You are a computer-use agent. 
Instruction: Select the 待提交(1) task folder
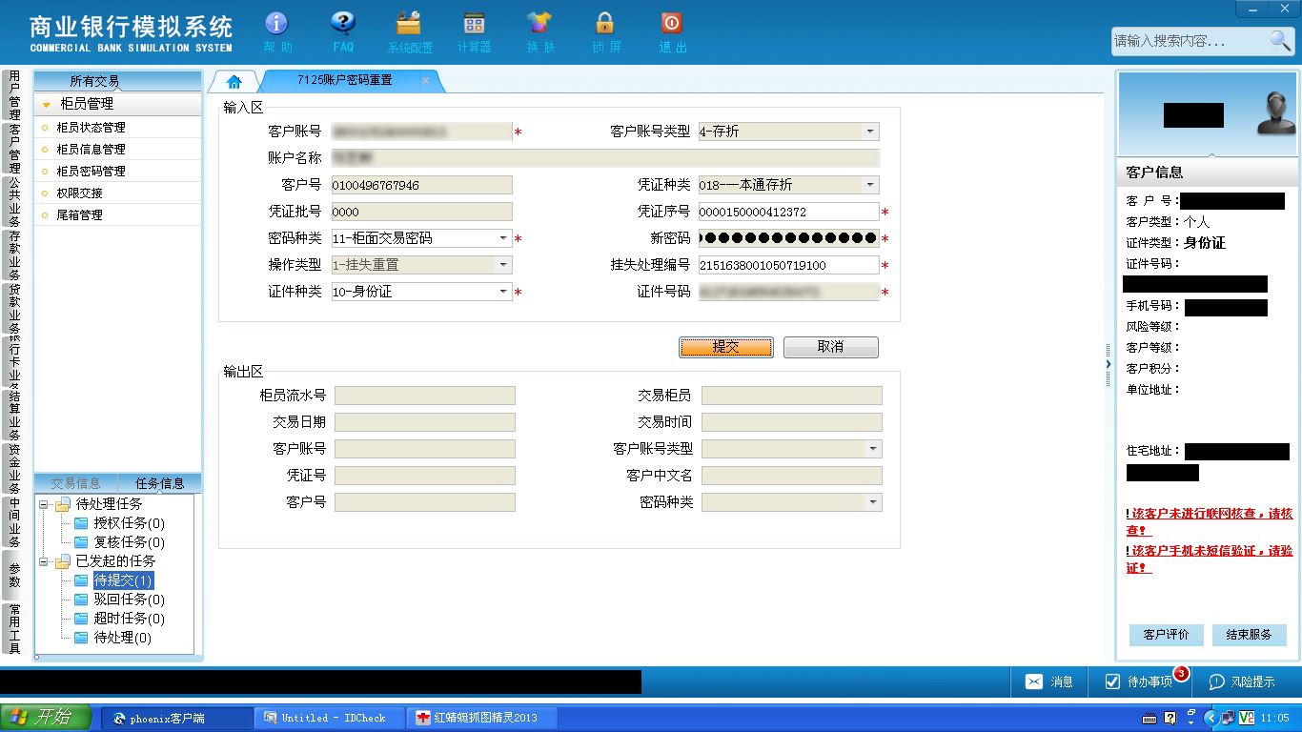pyautogui.click(x=113, y=580)
